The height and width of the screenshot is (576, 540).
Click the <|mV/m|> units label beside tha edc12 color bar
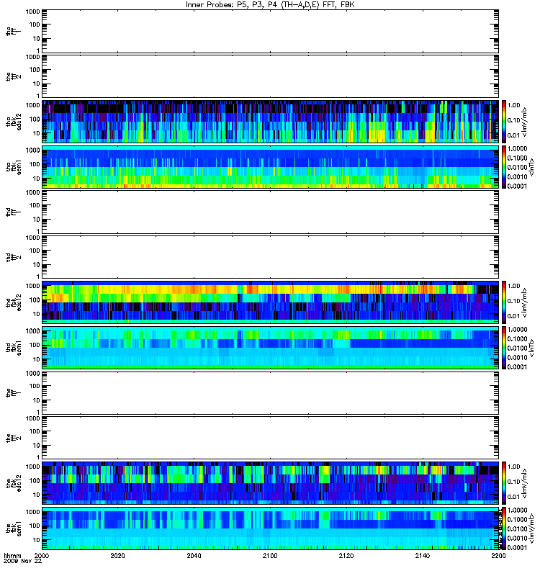525,122
